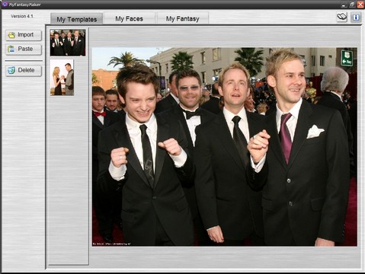
Task: Click the blue info icon
Action: click(356, 18)
